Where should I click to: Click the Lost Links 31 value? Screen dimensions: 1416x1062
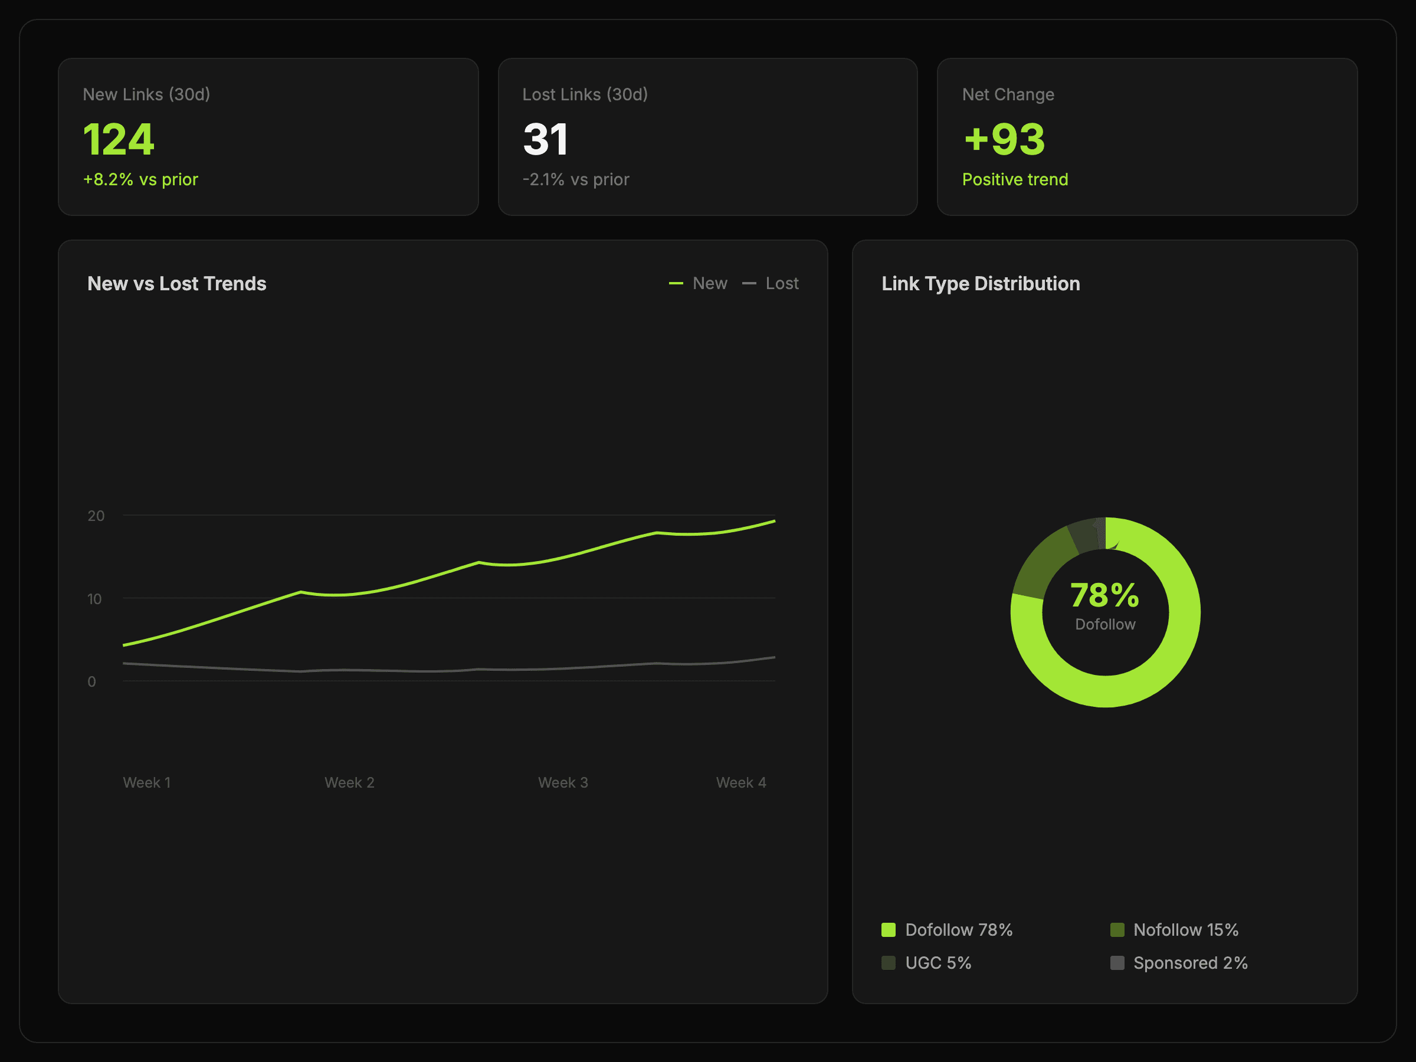click(545, 139)
